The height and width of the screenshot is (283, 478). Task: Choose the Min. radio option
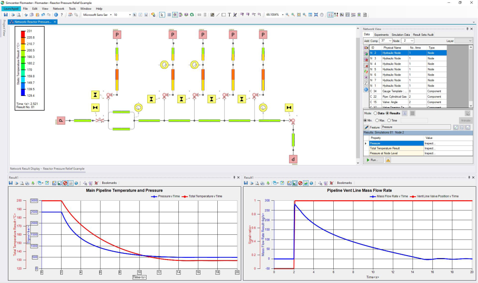pyautogui.click(x=365, y=120)
